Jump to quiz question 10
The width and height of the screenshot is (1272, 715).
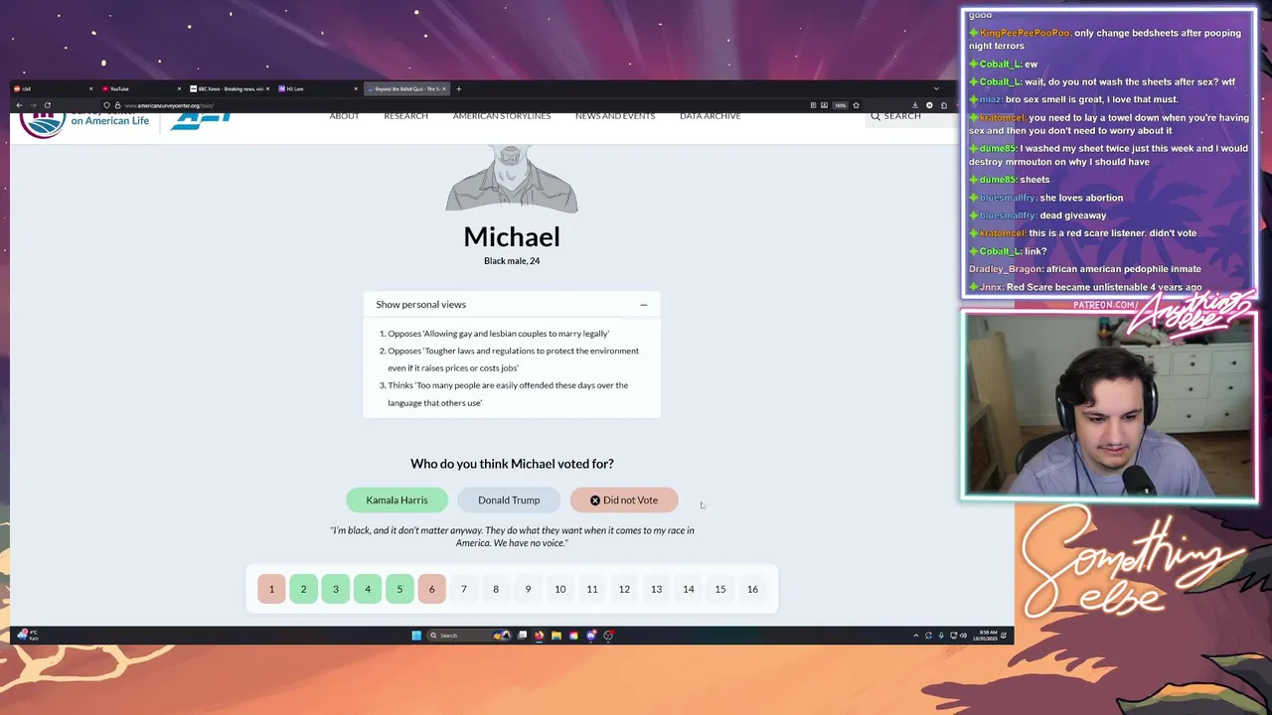[x=559, y=589]
